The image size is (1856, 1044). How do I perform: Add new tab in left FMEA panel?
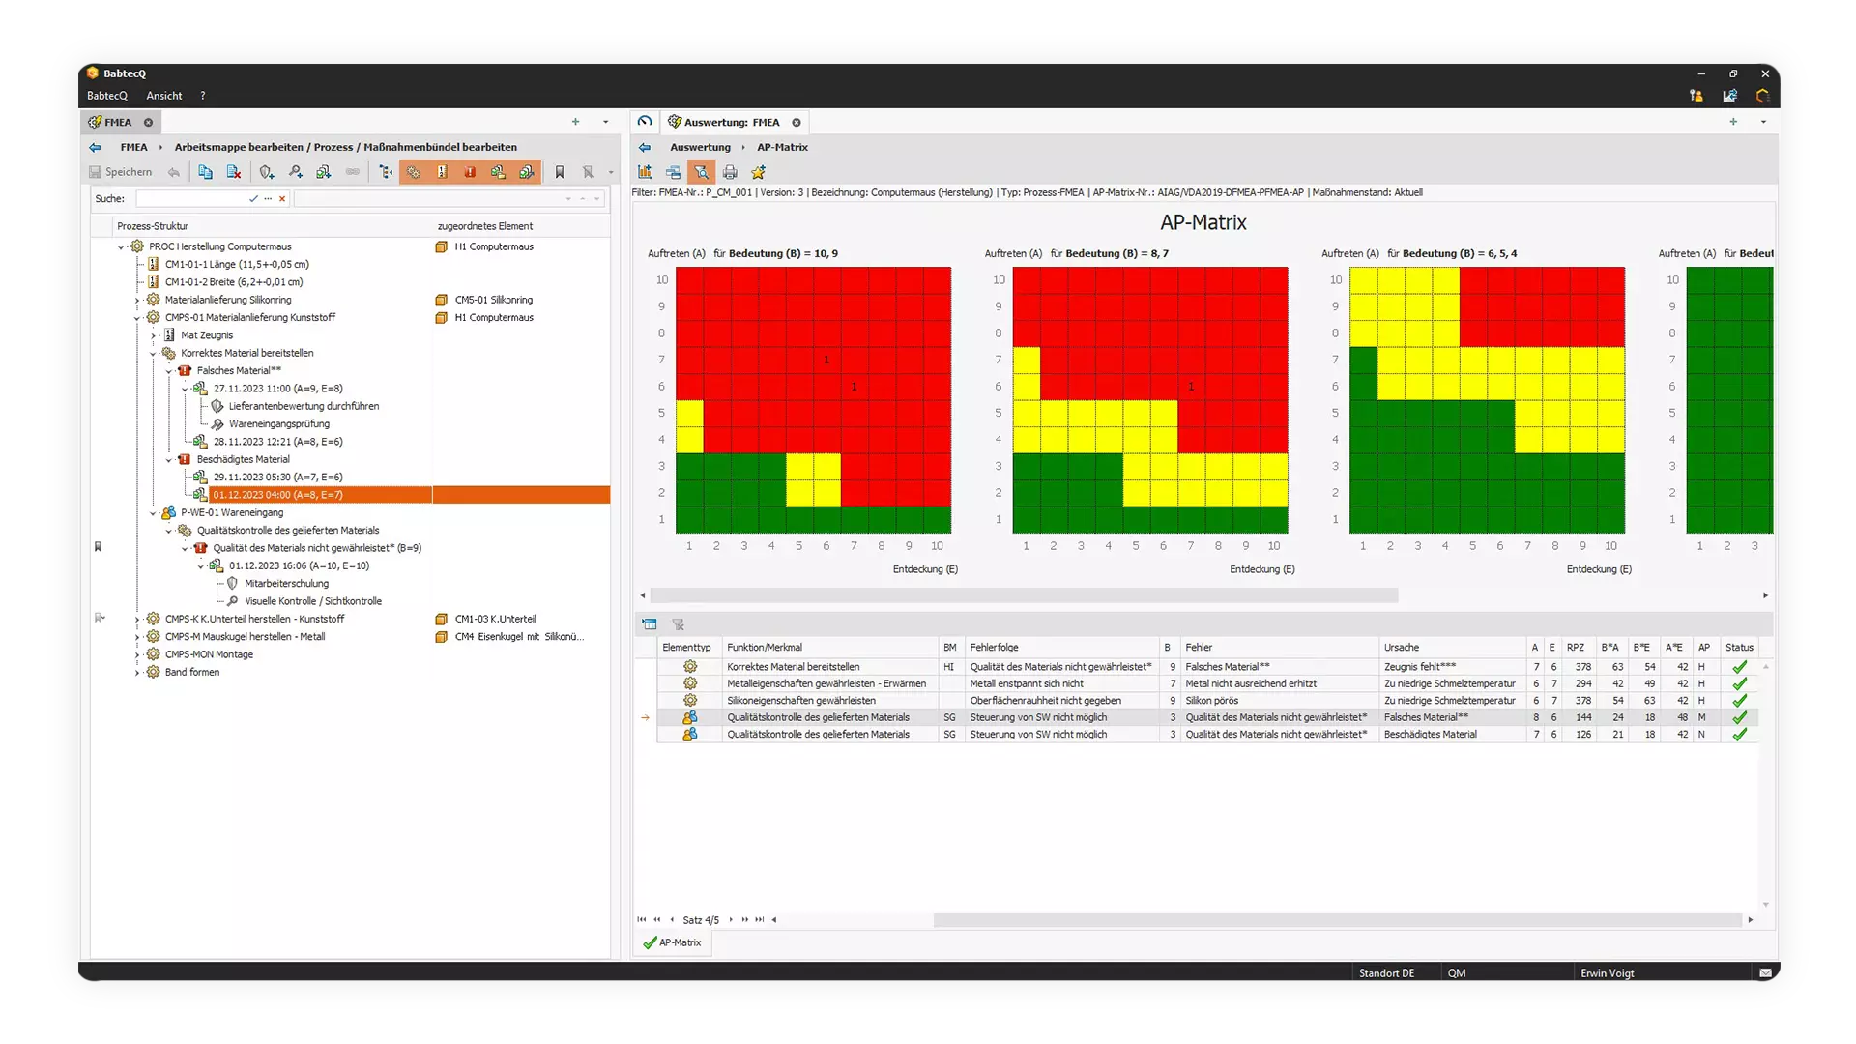[575, 122]
